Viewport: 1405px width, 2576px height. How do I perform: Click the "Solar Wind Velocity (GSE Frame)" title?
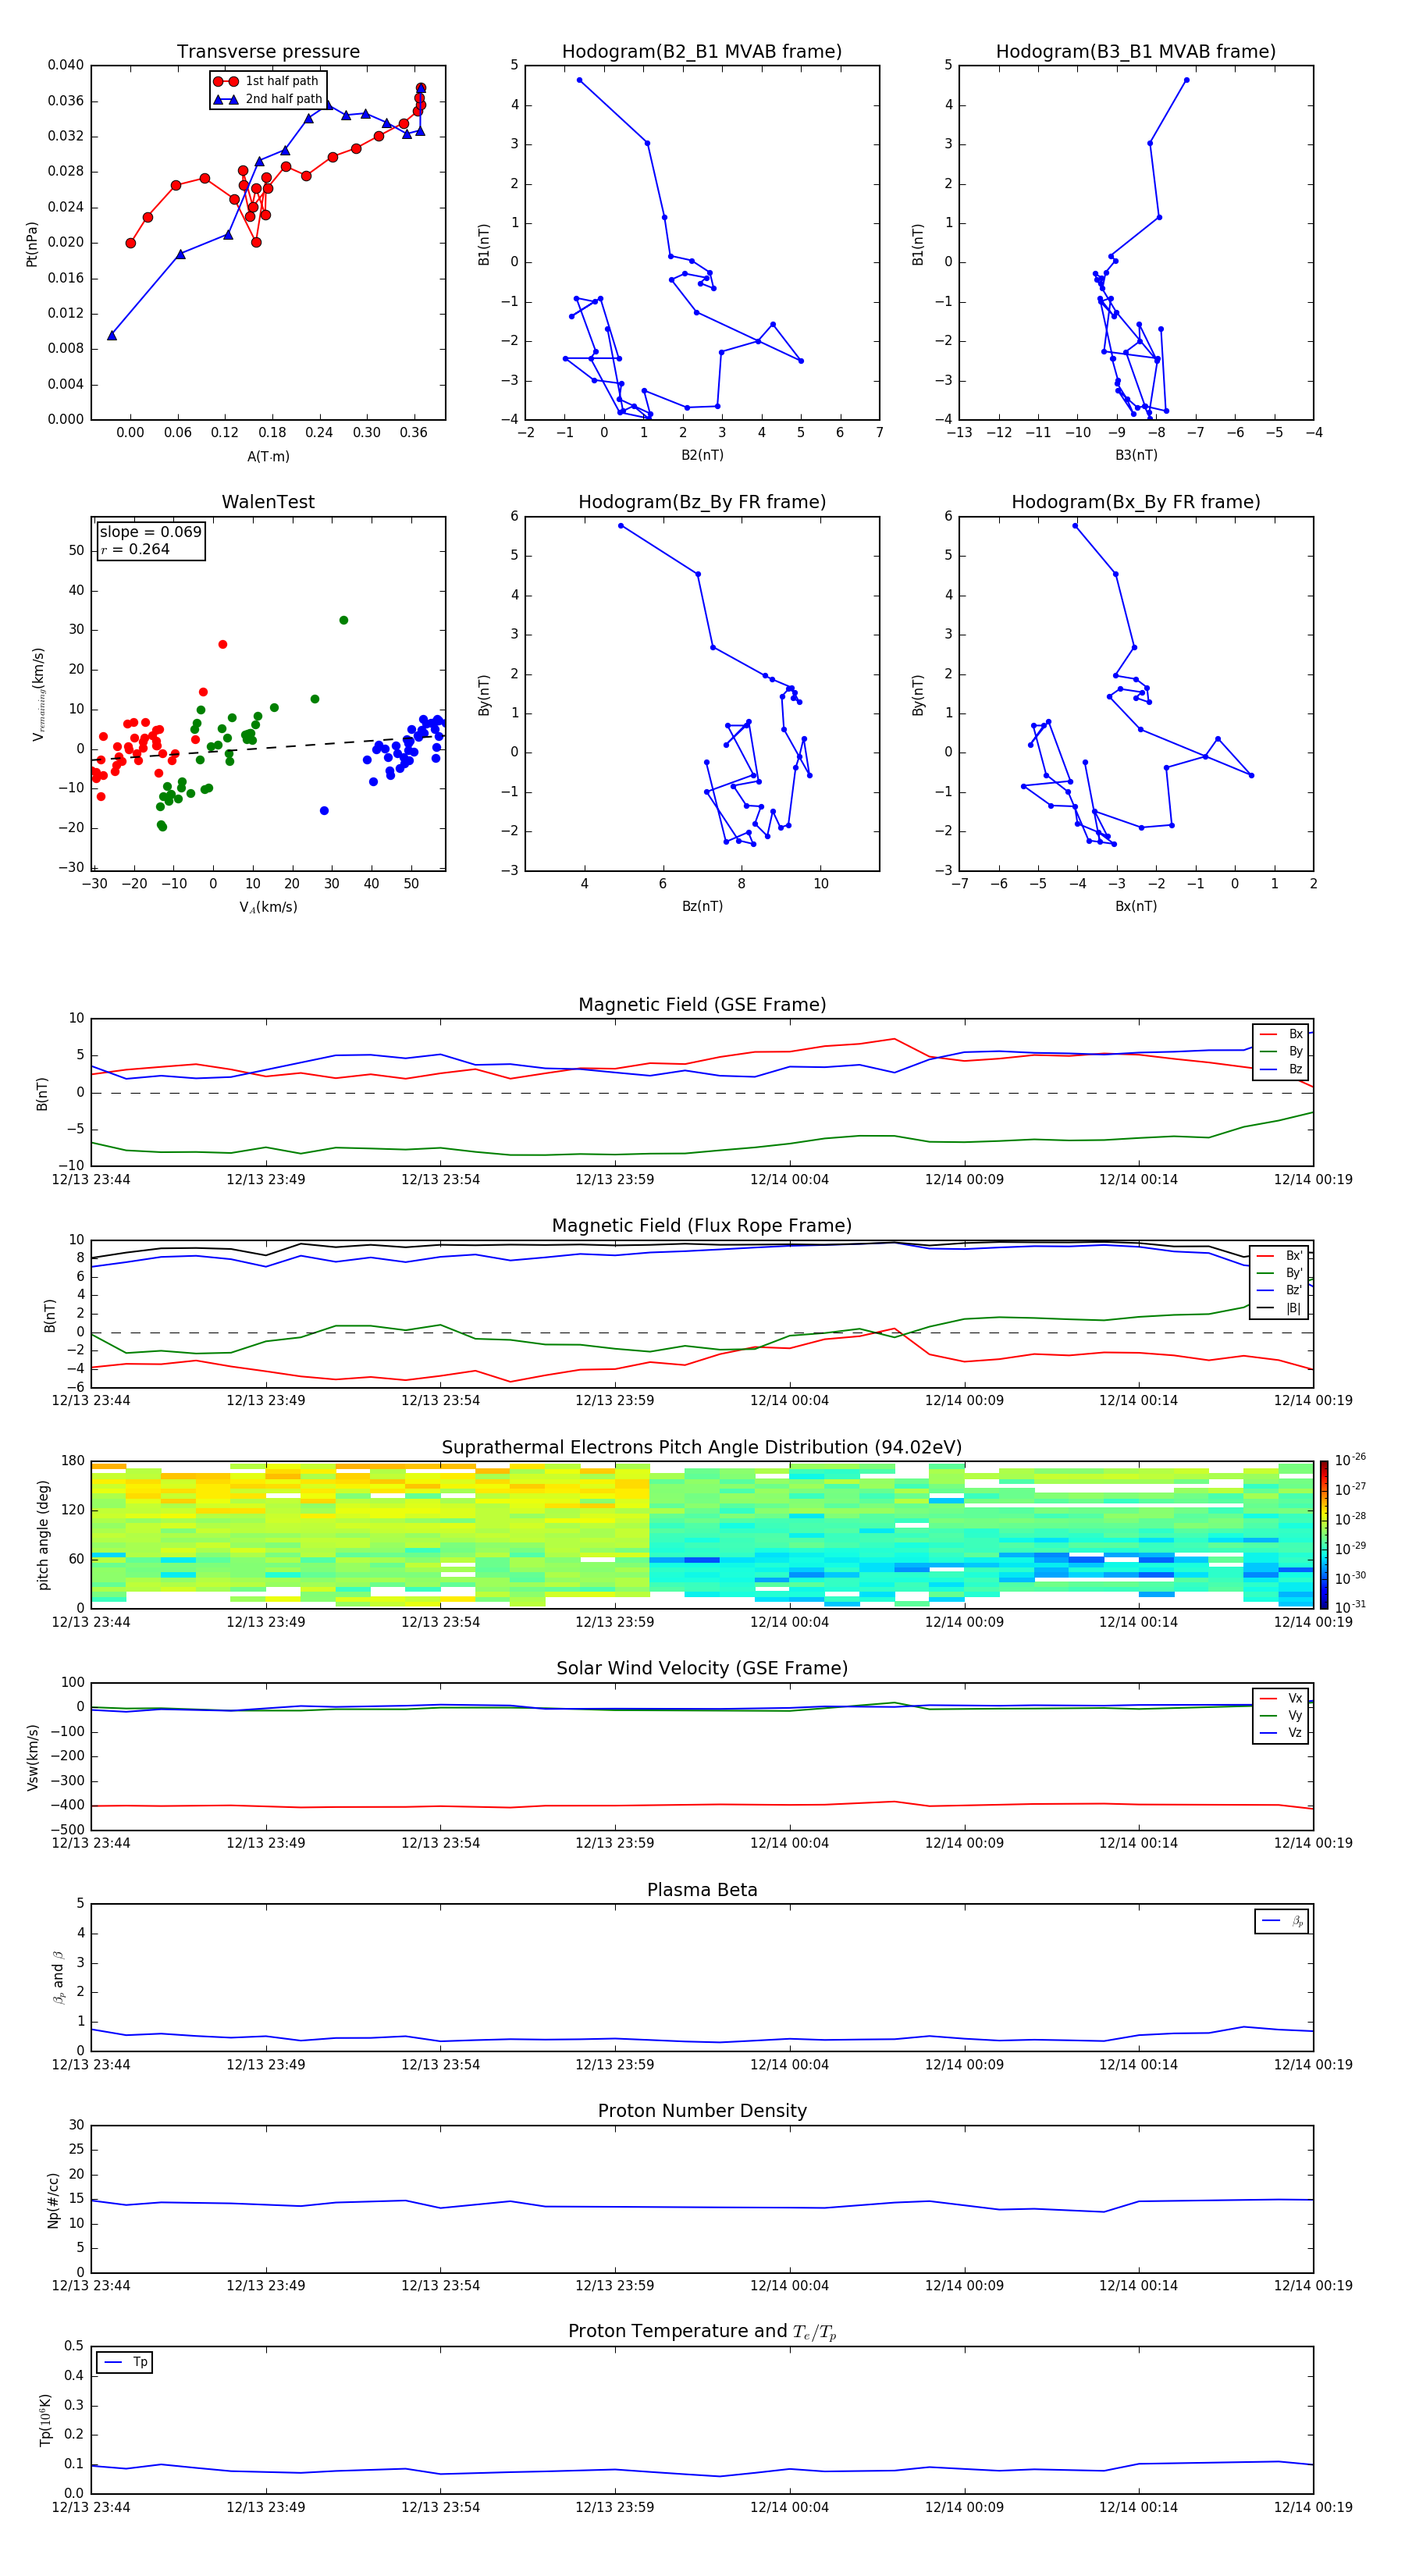pos(702,1668)
